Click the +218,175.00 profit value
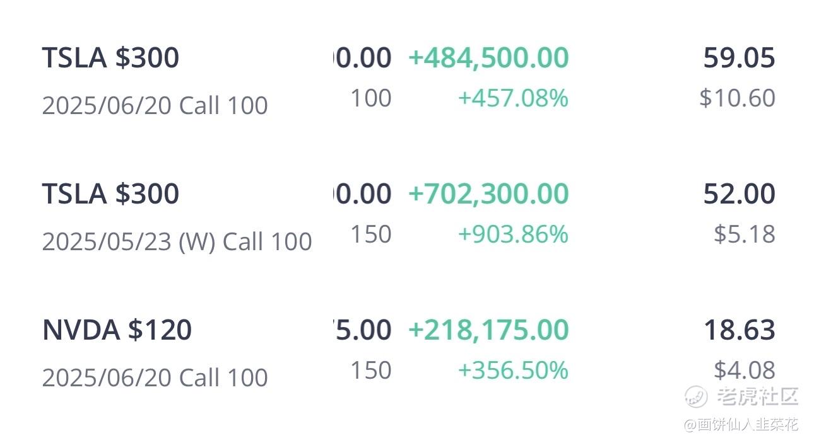 point(488,330)
